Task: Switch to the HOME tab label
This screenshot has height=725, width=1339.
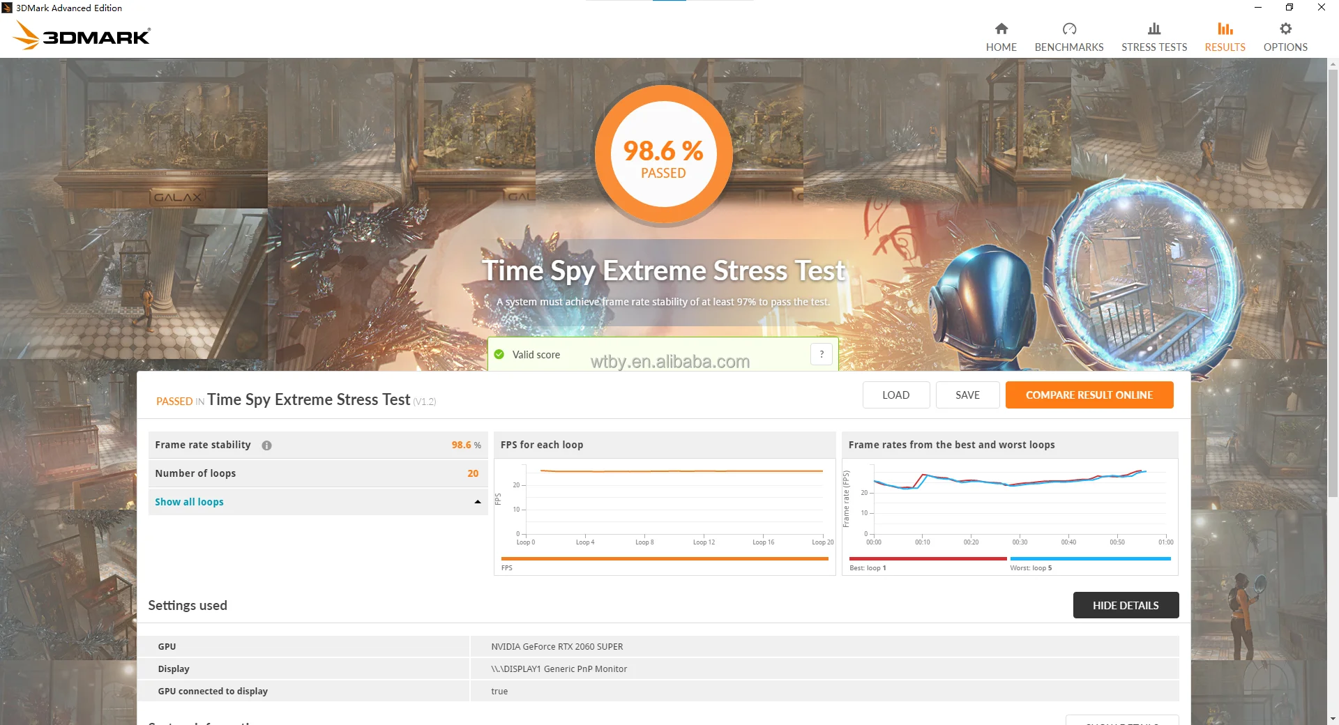Action: tap(1001, 47)
